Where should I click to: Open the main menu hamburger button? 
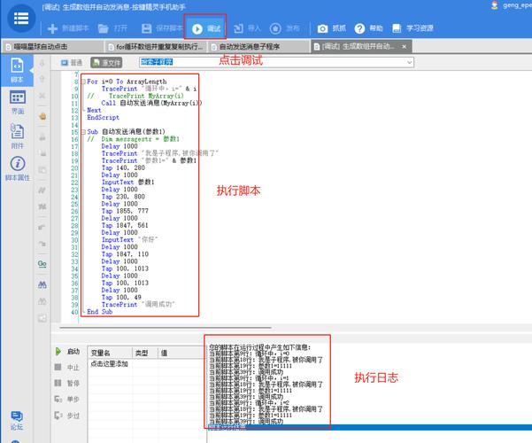point(21,18)
